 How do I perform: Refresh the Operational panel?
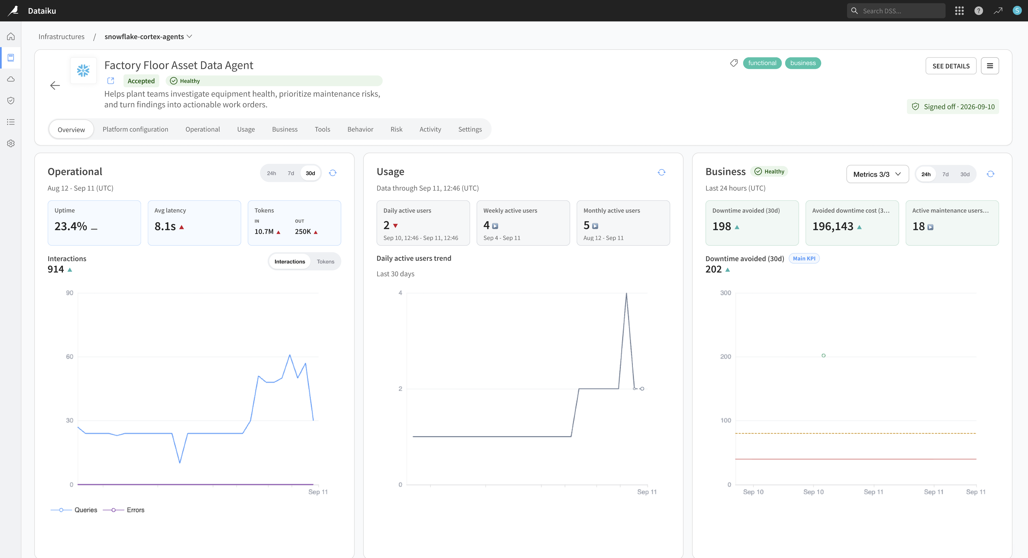[333, 173]
